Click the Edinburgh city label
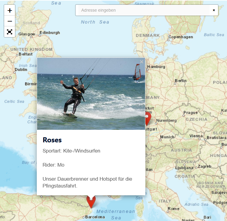Viewport: 227px width, 221px height. 50,33
